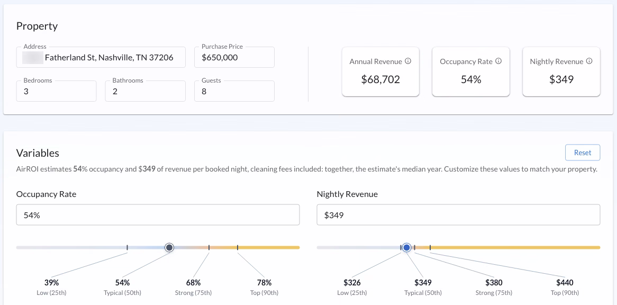The image size is (617, 305).
Task: Select the Property section heading
Action: (37, 26)
